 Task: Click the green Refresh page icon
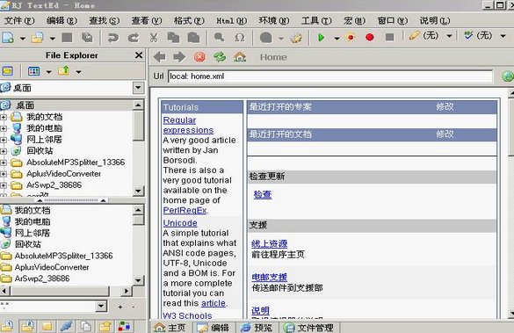point(220,57)
